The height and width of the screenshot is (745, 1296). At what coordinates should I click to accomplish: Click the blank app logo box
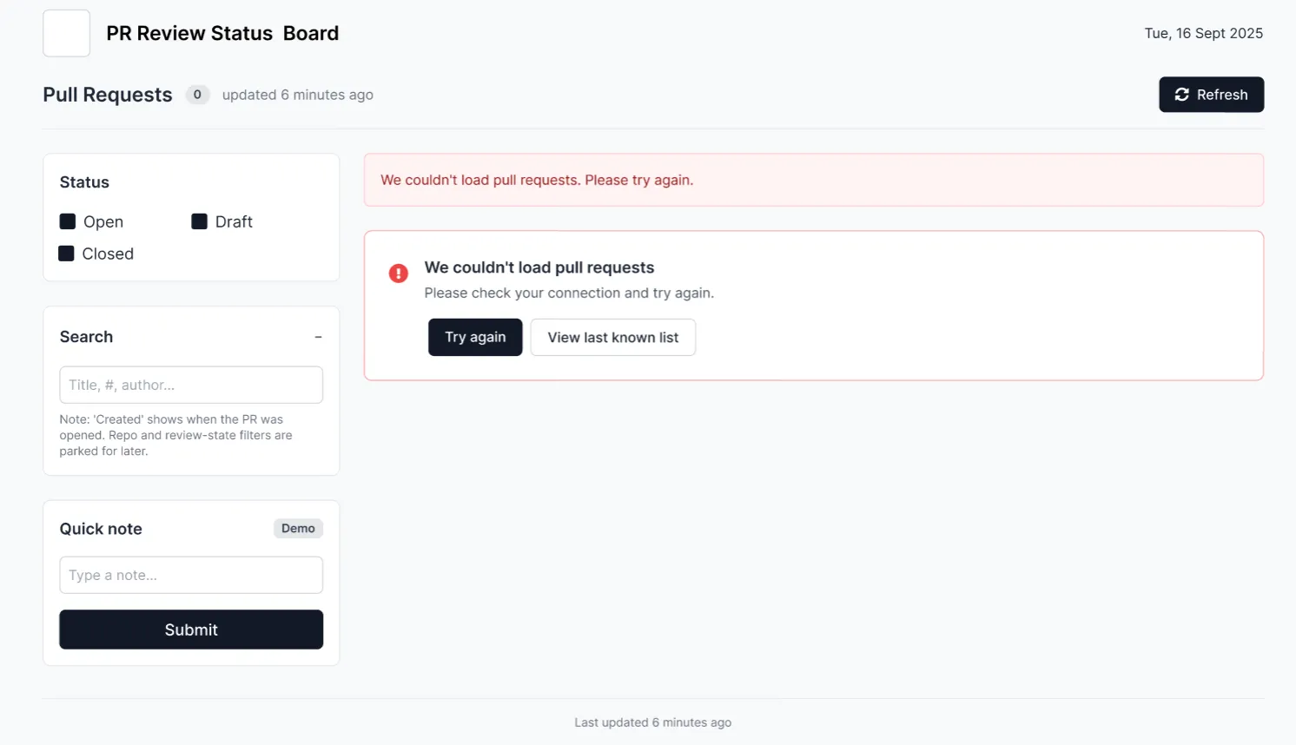(x=66, y=33)
